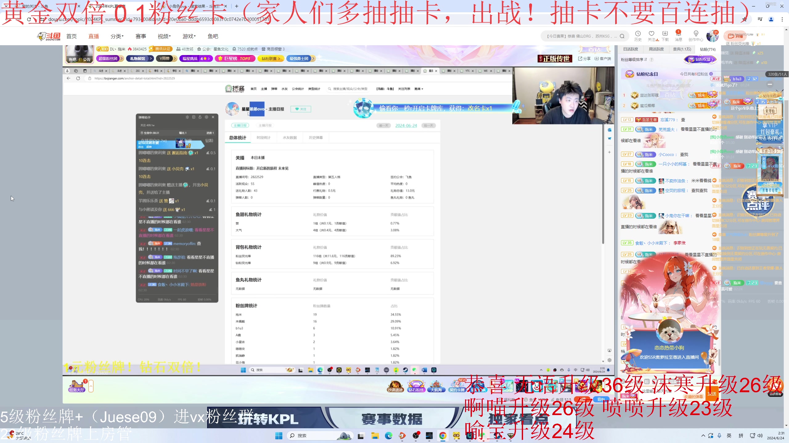Click the Douyu top search input field
This screenshot has height=443, width=789.
click(581, 36)
